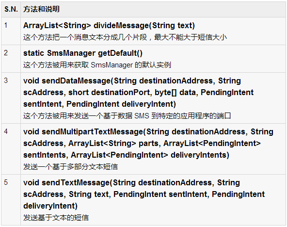The image size is (287, 227).
Task: Click the SmsManager 默认实例 description
Action: (x=97, y=65)
